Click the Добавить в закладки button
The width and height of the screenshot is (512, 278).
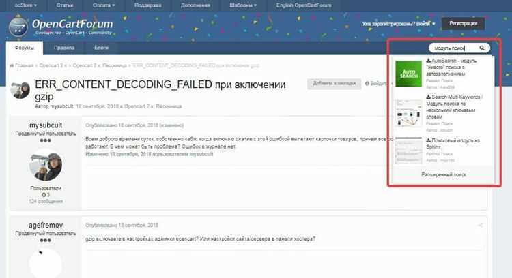(x=334, y=83)
